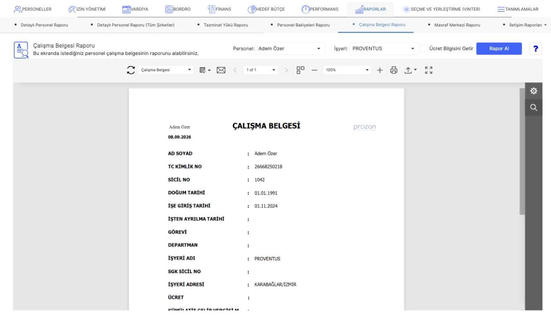The image size is (551, 315).
Task: Click the KARABAĞLAR/İZMİR address text
Action: point(275,284)
